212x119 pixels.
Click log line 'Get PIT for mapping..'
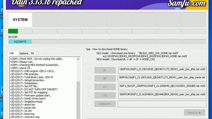point(29,93)
